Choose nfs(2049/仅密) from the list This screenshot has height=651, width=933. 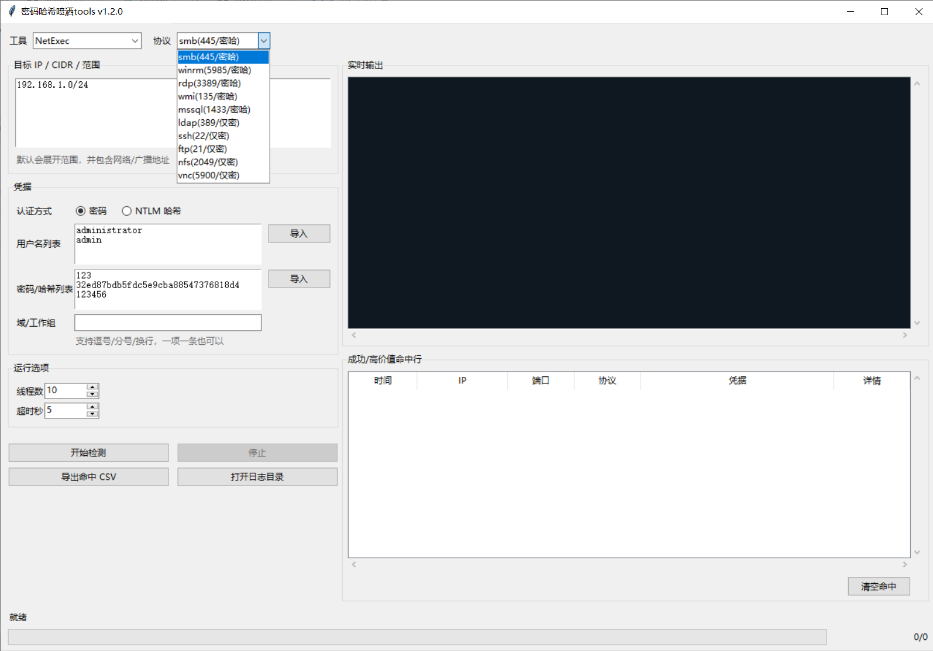[223, 162]
